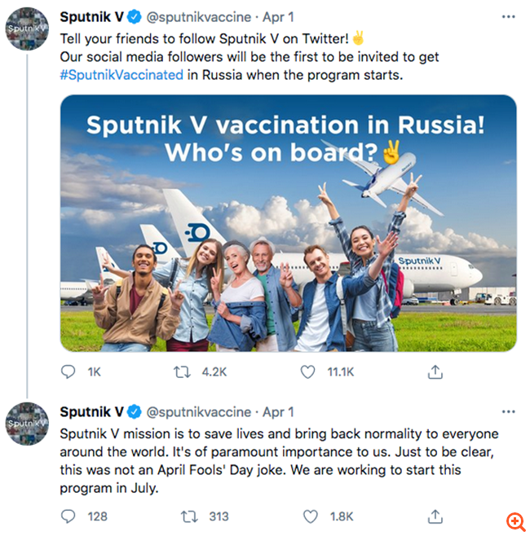The image size is (530, 536).
Task: Click verified badge on first tweet
Action: click(135, 17)
